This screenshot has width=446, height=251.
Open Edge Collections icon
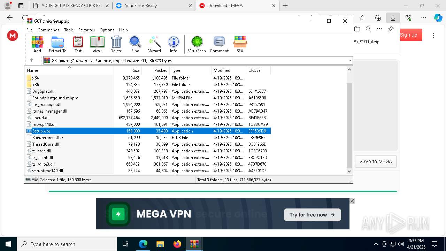pyautogui.click(x=378, y=18)
